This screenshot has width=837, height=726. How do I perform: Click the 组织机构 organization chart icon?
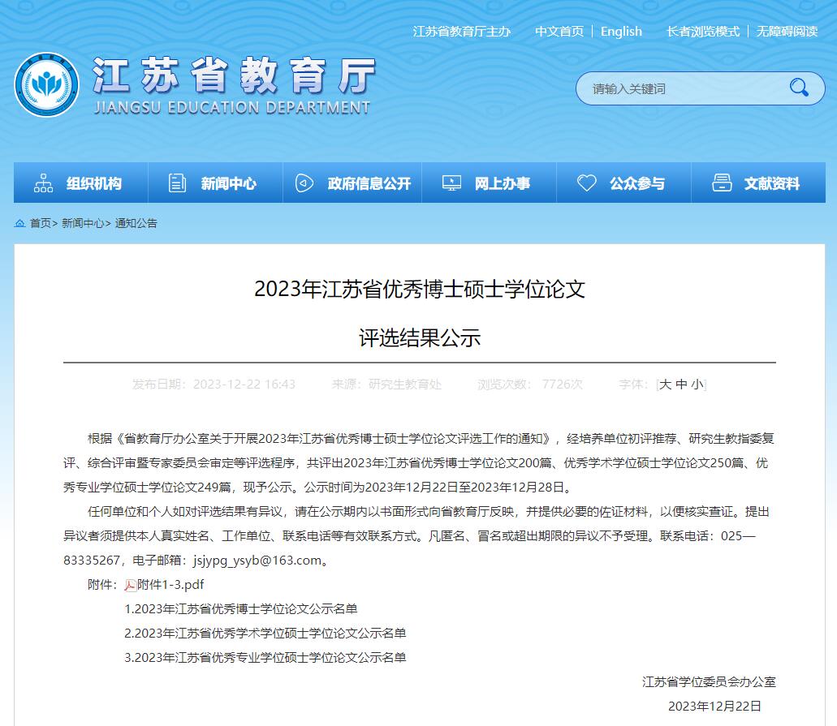point(43,183)
